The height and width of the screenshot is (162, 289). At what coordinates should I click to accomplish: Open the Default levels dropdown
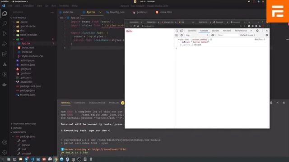(247, 35)
